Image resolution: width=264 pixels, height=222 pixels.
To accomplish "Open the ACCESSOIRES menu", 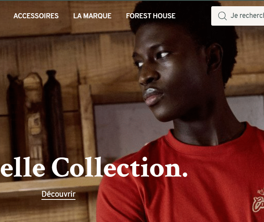I will click(x=36, y=16).
